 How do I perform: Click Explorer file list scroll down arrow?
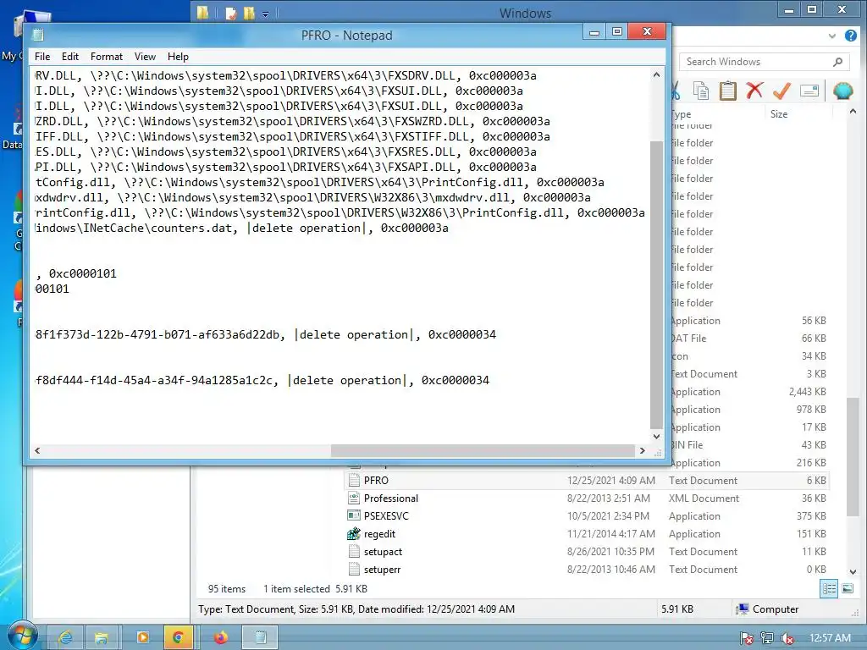click(x=853, y=571)
